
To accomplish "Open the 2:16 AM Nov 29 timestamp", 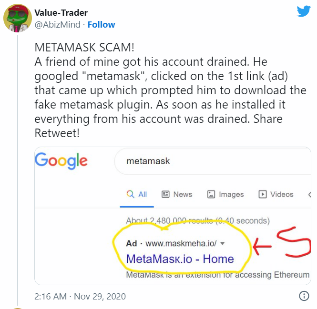I will (80, 296).
